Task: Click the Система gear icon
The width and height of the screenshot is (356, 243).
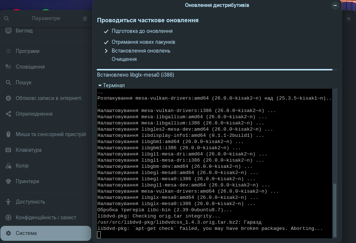Action: tap(8, 233)
